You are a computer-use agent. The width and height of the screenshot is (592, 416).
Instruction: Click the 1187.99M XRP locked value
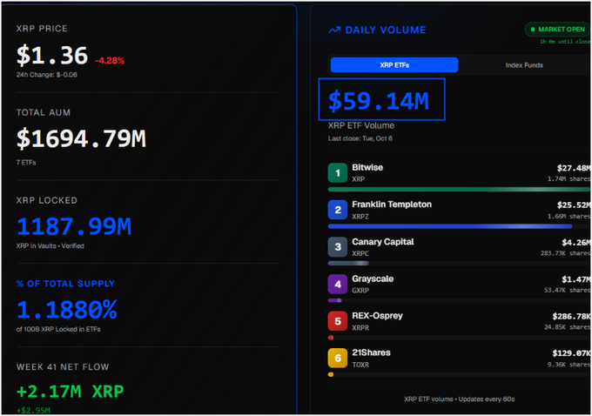pyautogui.click(x=74, y=226)
